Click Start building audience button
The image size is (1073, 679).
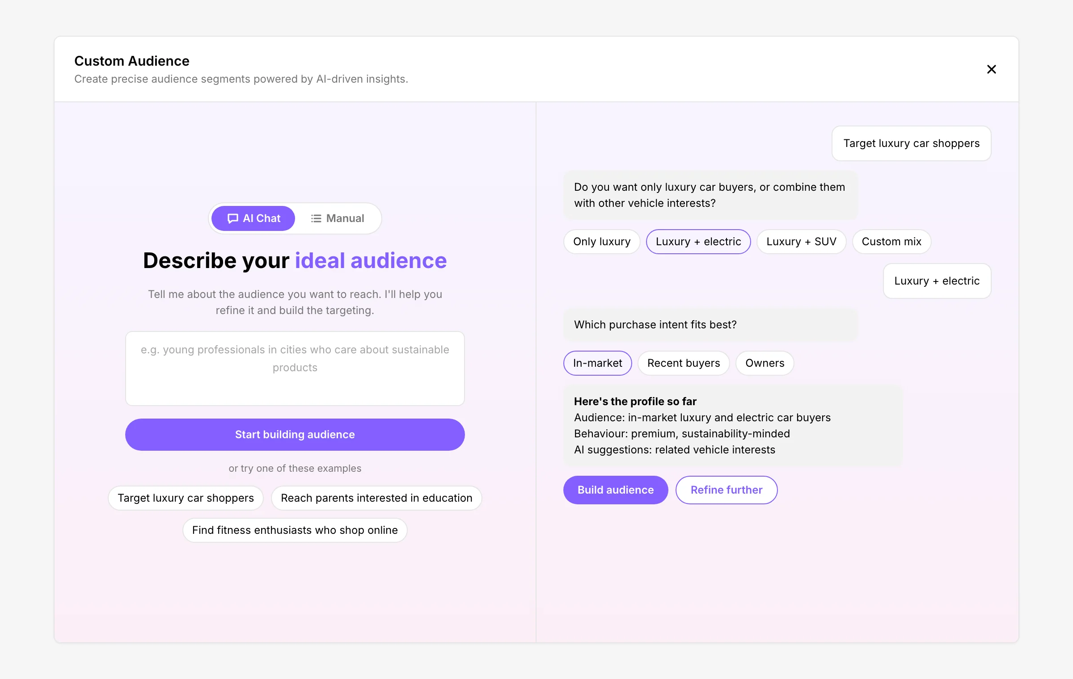click(x=295, y=435)
